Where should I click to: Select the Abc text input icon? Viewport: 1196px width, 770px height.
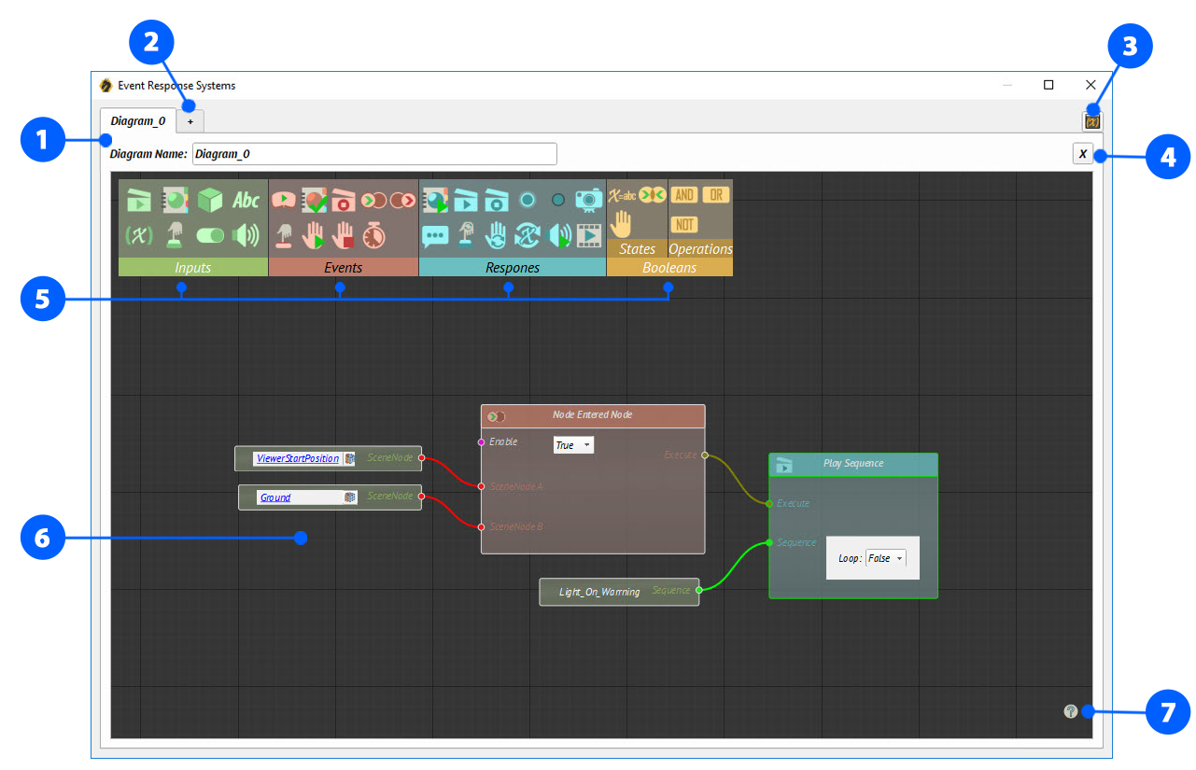246,201
